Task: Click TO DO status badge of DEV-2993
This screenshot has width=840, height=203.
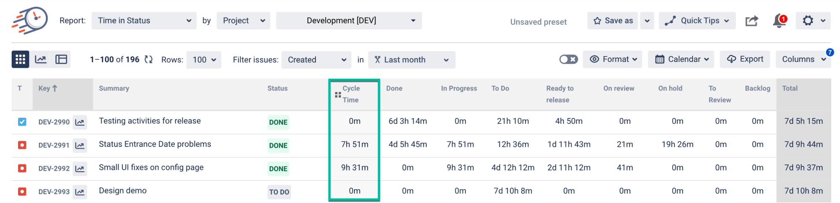Action: coord(279,192)
